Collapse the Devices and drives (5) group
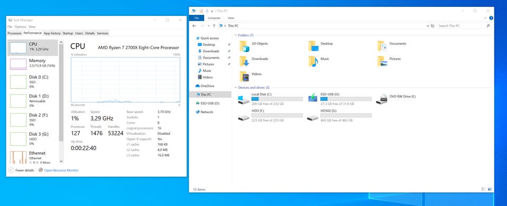 tap(236, 88)
